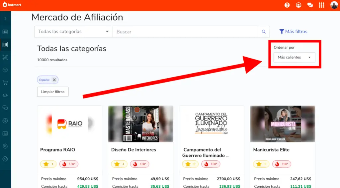Open the products box icon in sidebar
Screen dimensions: 340x188
click(x=5, y=70)
